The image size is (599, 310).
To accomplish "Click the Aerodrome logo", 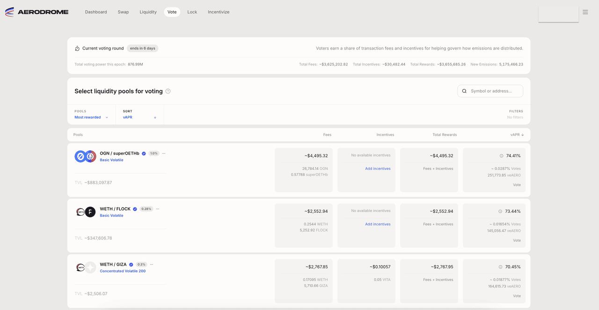I will [37, 12].
